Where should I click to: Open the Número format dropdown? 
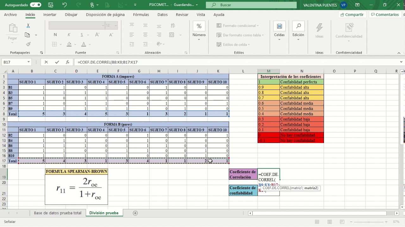pyautogui.click(x=199, y=31)
